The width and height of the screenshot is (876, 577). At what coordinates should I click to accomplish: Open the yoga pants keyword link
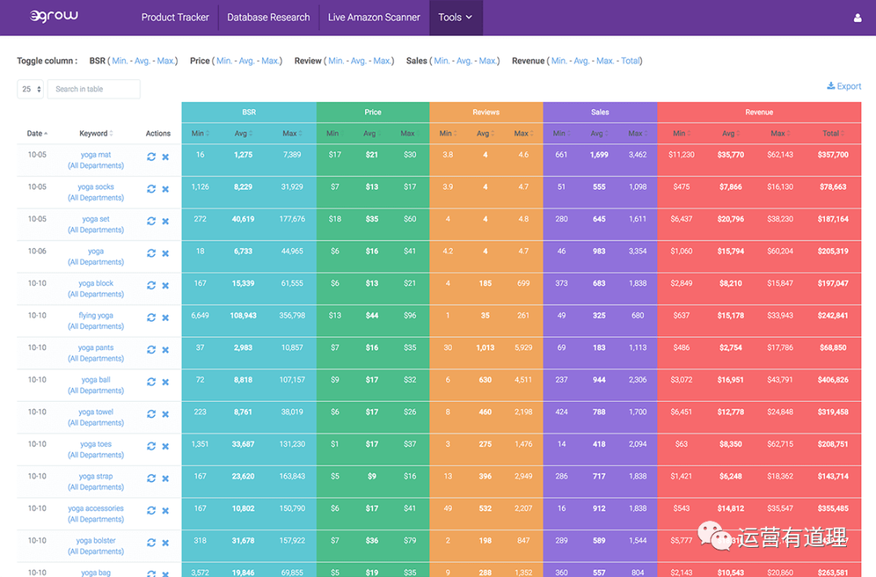[x=96, y=348]
